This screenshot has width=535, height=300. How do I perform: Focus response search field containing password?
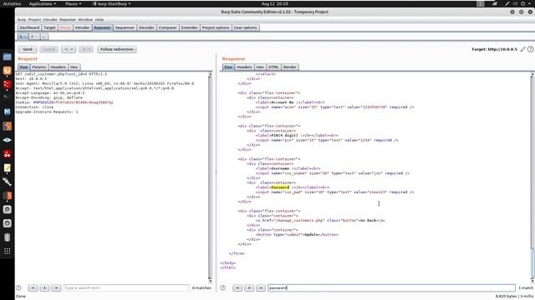[x=391, y=287]
